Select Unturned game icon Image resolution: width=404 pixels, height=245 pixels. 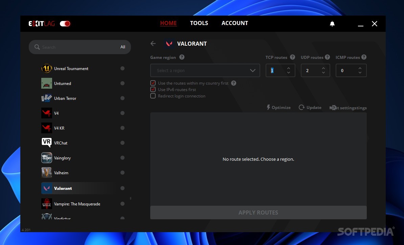47,84
